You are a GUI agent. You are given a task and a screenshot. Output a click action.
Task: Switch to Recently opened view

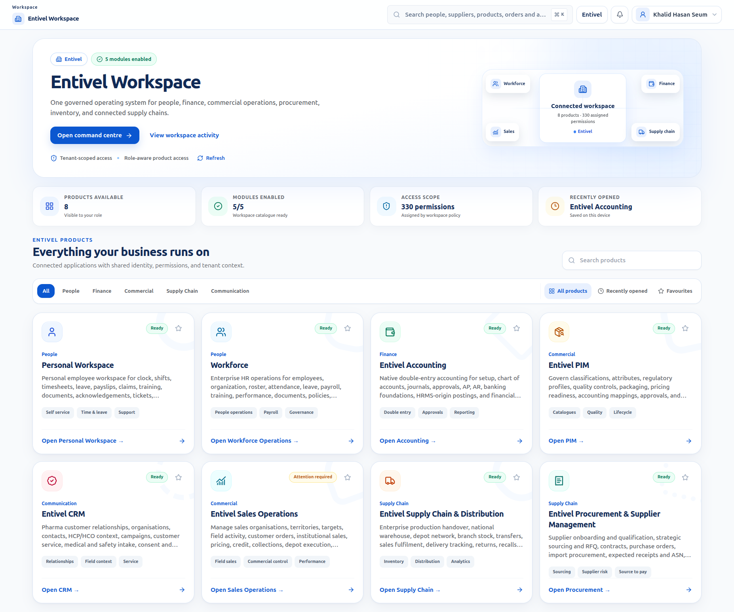click(623, 291)
